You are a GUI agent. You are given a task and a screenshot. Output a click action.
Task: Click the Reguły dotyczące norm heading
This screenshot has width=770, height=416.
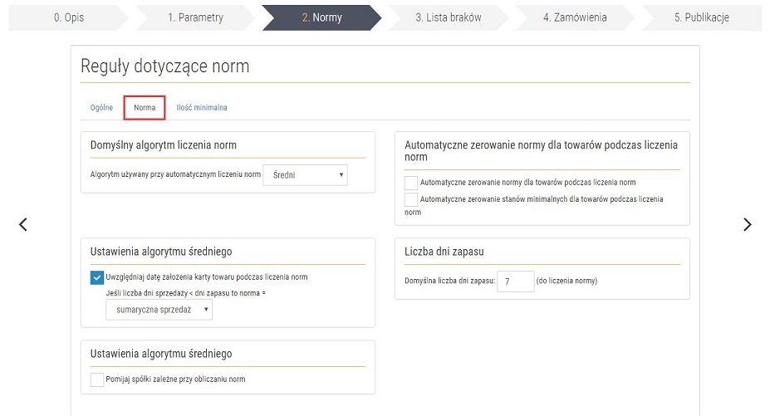click(164, 66)
